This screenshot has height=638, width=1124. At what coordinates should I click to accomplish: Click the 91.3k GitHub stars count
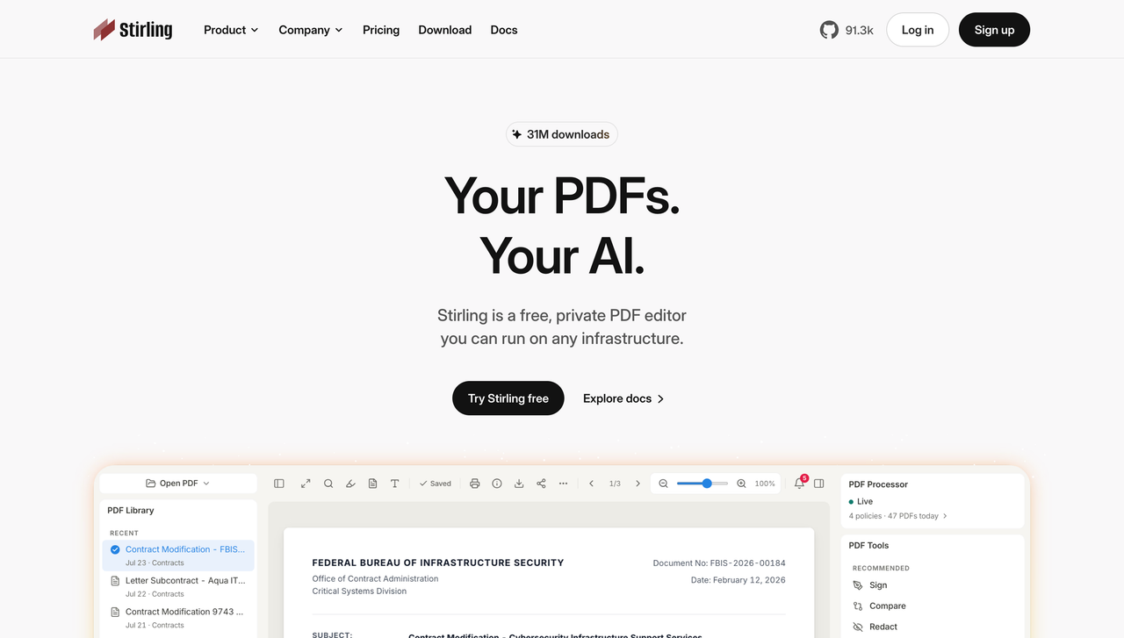coord(860,30)
